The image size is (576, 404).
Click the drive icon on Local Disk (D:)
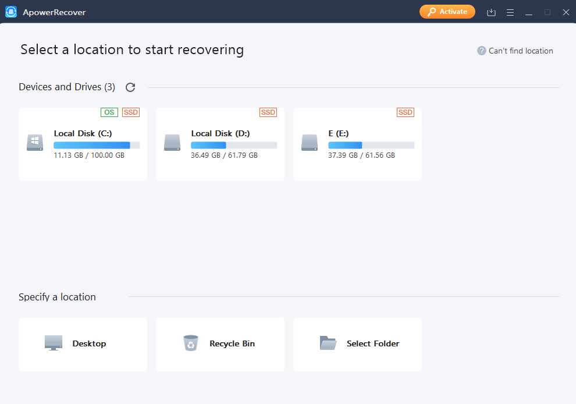(x=172, y=143)
